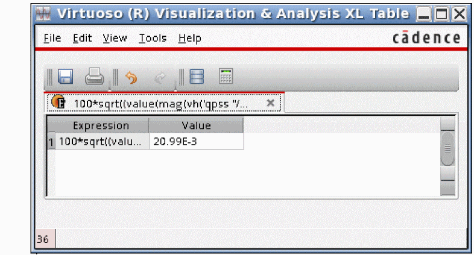Image resolution: width=474 pixels, height=255 pixels.
Task: Open the calculator icon in toolbar
Action: [226, 76]
